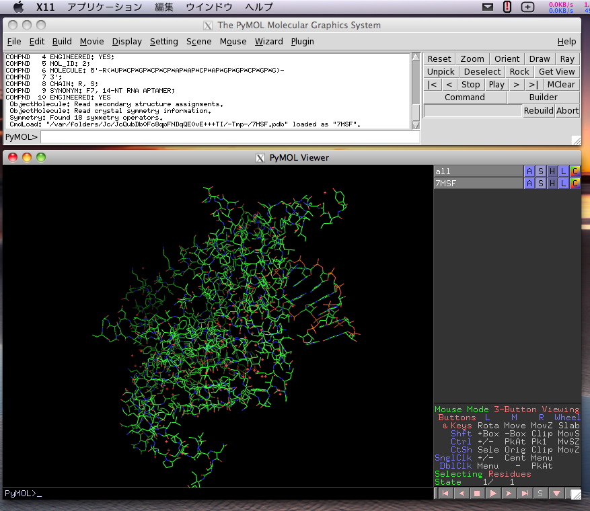Click the < previous frame button

(449, 85)
